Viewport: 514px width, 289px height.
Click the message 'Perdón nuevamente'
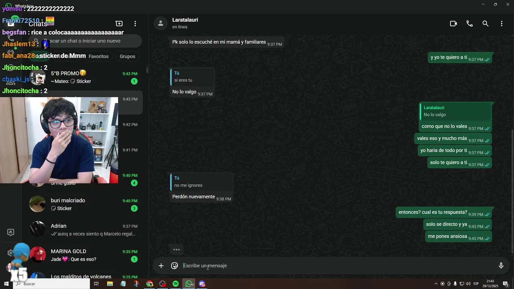pos(194,197)
